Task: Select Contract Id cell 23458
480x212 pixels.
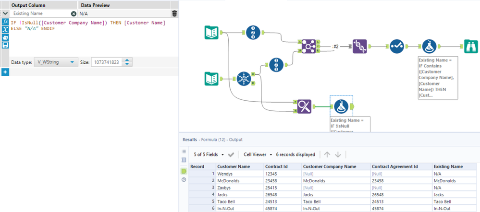Action: [283, 180]
